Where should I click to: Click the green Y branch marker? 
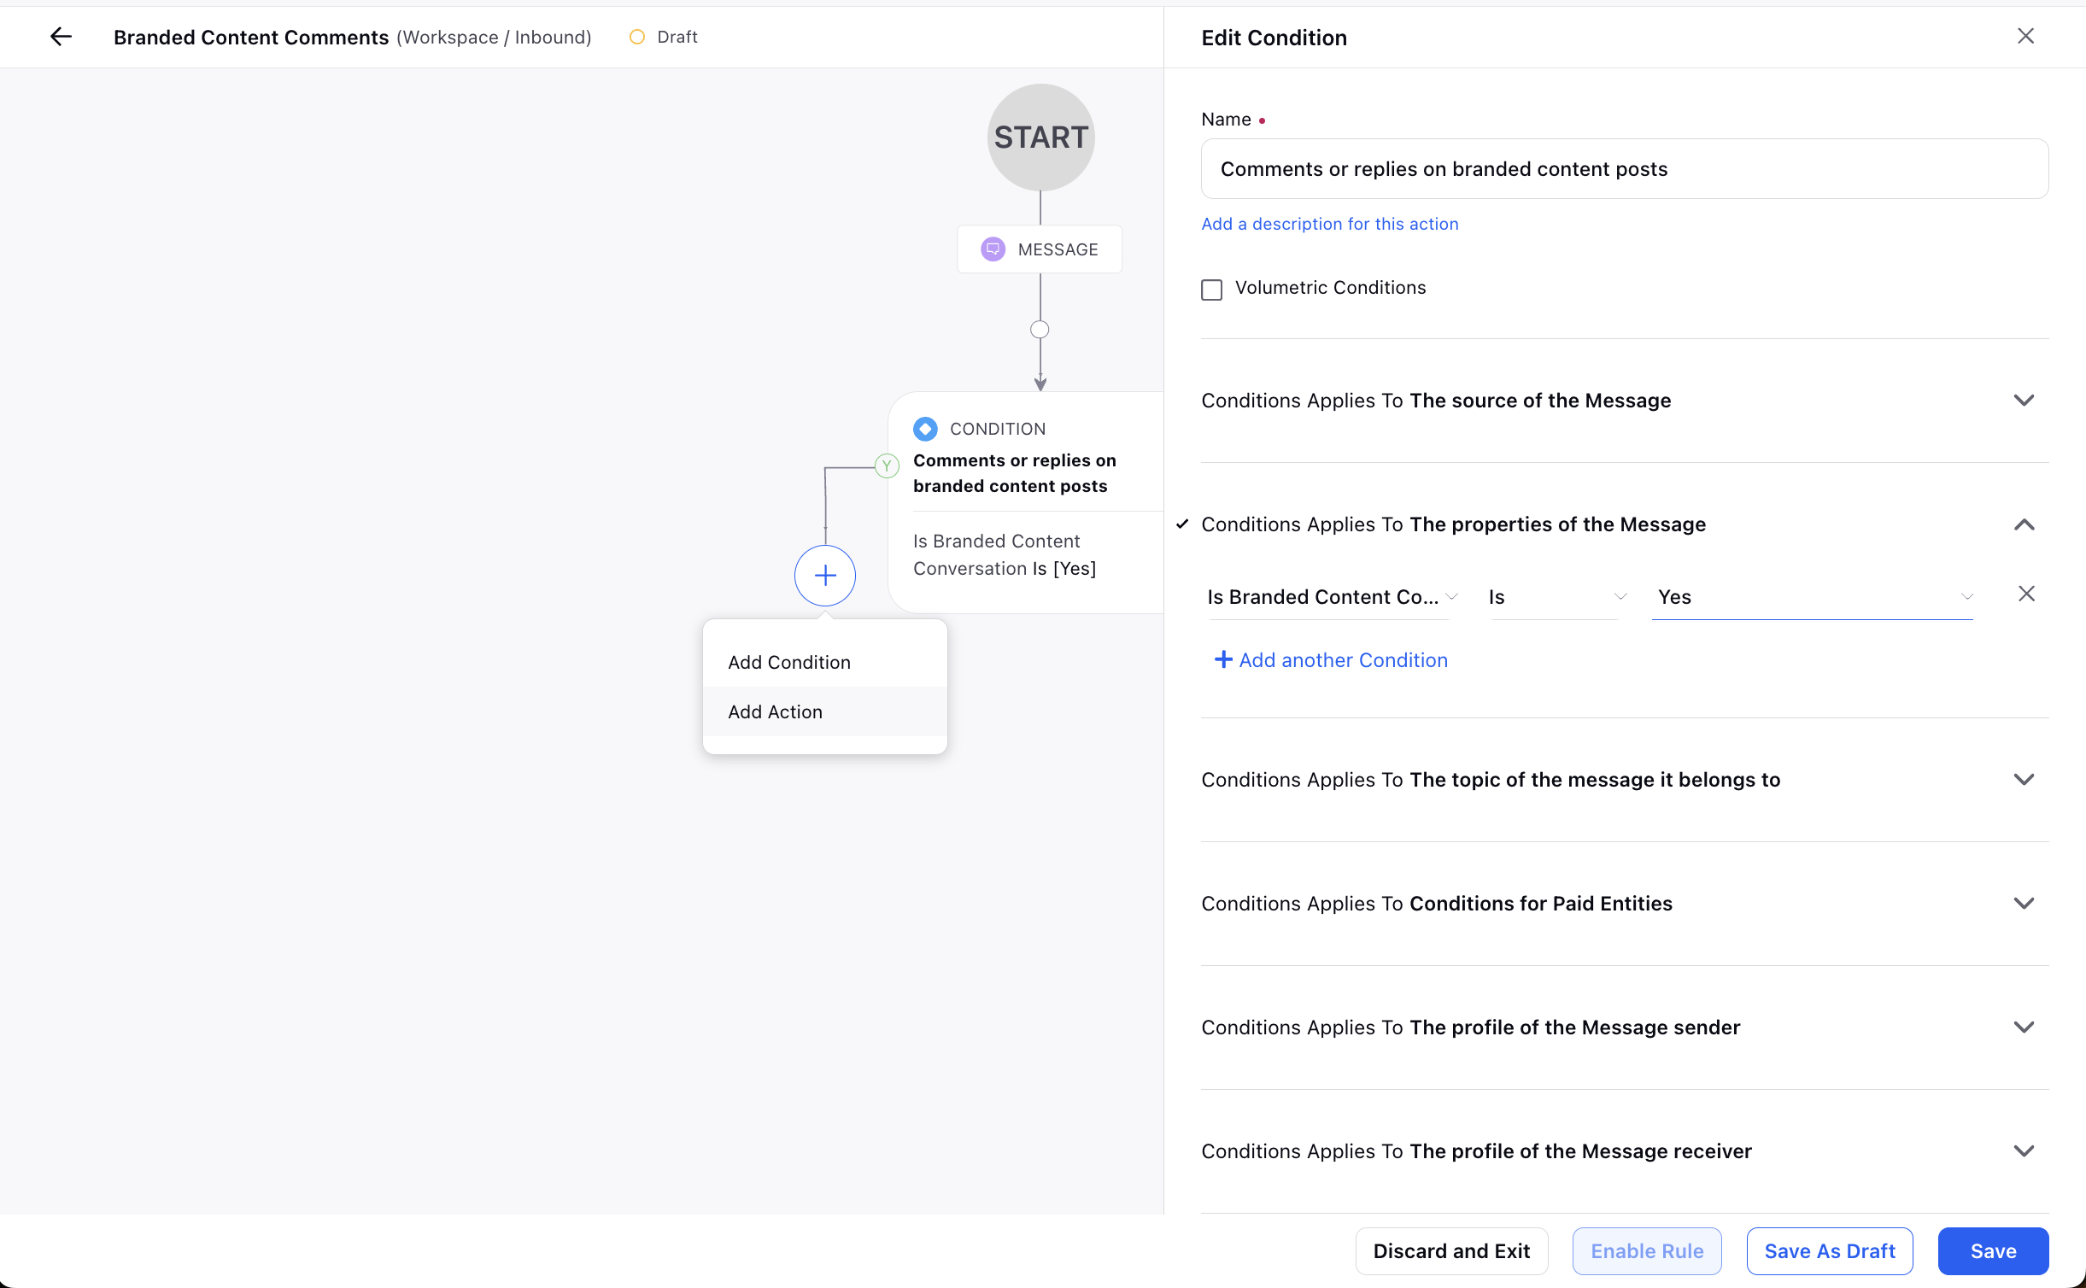[888, 465]
